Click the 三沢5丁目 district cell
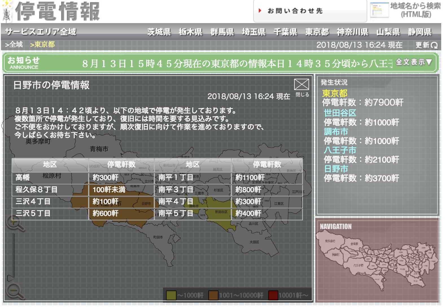The height and width of the screenshot is (307, 446). pyautogui.click(x=50, y=214)
